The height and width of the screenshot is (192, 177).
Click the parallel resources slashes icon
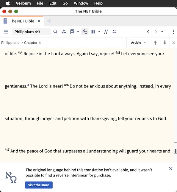click(106, 32)
